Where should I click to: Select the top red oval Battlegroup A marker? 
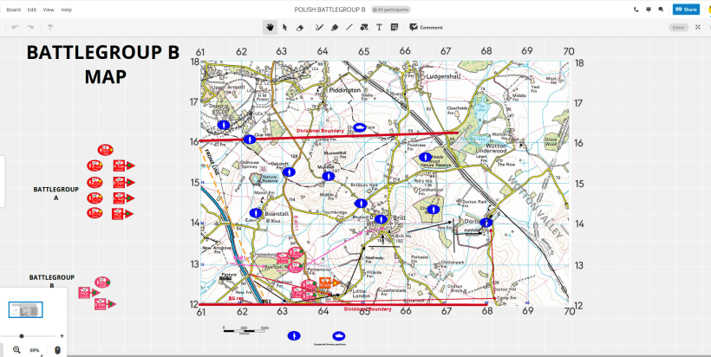(x=105, y=150)
